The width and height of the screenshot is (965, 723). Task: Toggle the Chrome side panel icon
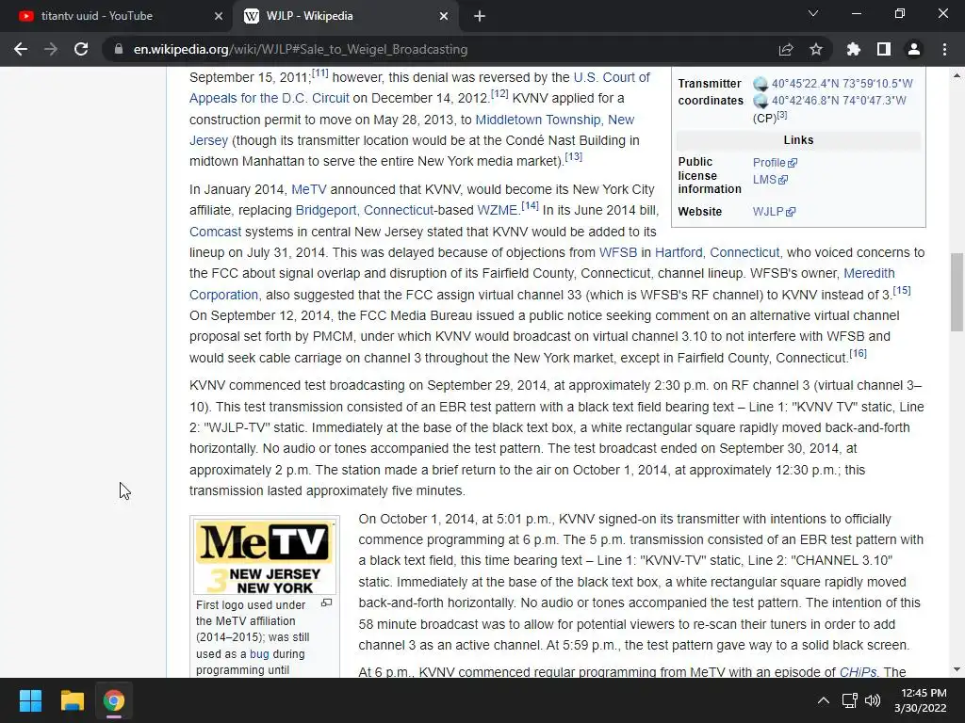[884, 49]
